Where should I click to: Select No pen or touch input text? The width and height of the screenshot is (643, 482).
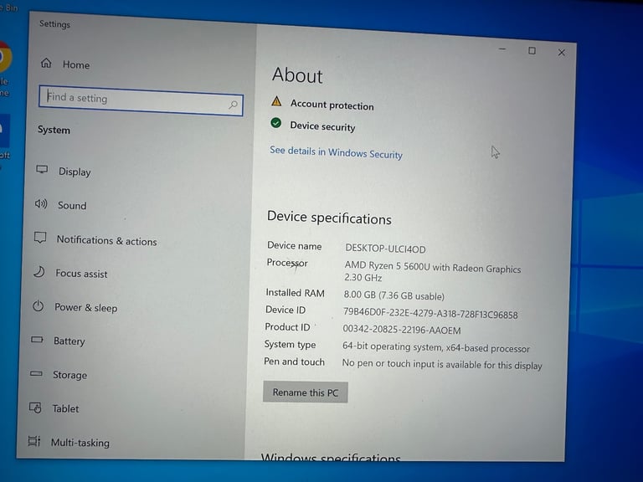[x=442, y=364]
